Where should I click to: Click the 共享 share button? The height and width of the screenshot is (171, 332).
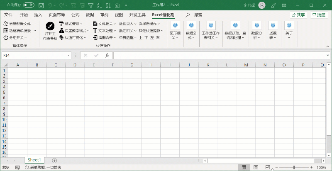pyautogui.click(x=298, y=15)
